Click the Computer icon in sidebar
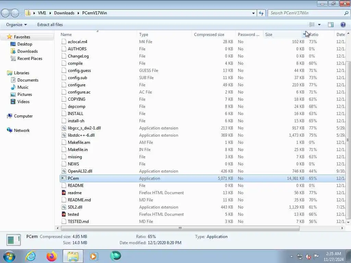 (9, 116)
